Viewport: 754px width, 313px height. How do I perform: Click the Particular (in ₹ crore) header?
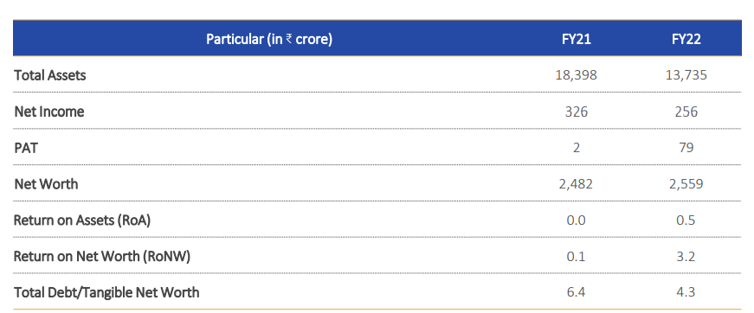point(269,40)
